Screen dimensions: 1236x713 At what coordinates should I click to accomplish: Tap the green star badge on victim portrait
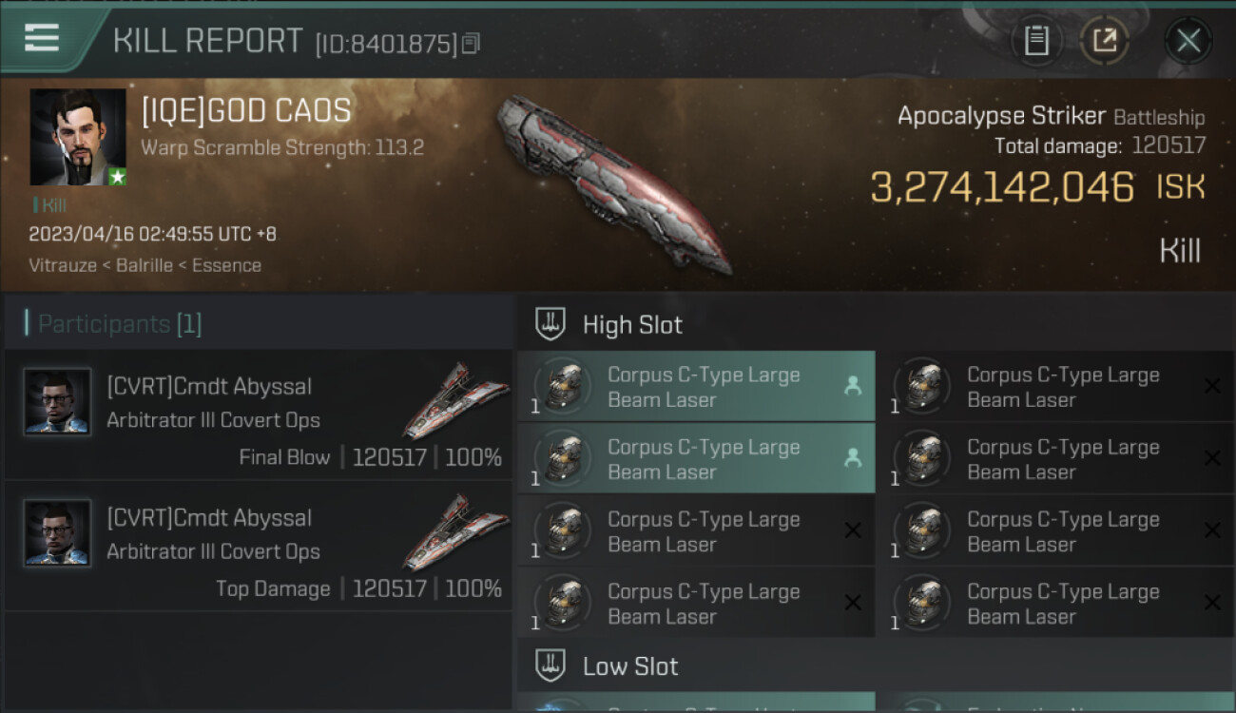point(117,177)
